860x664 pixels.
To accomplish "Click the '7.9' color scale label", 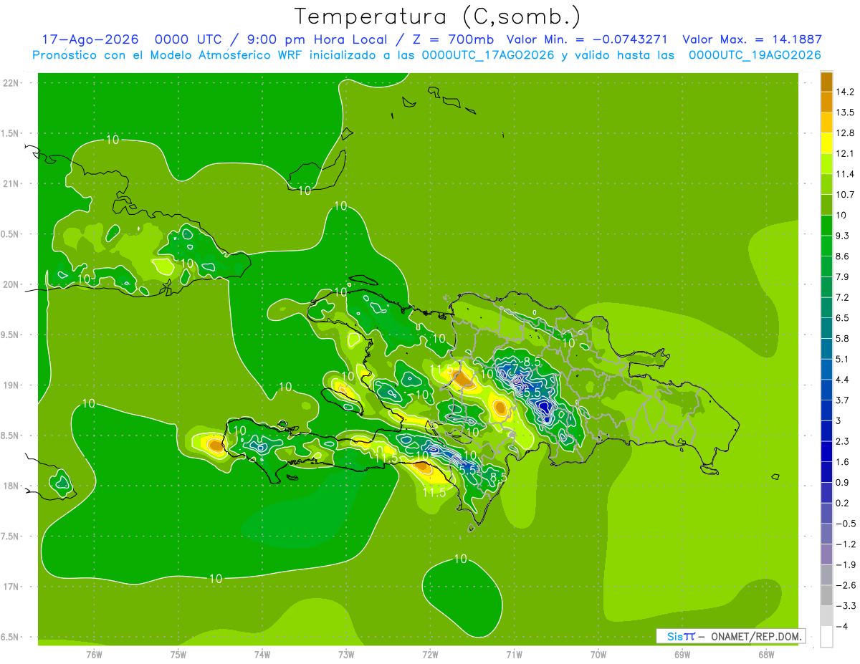I will (x=843, y=277).
